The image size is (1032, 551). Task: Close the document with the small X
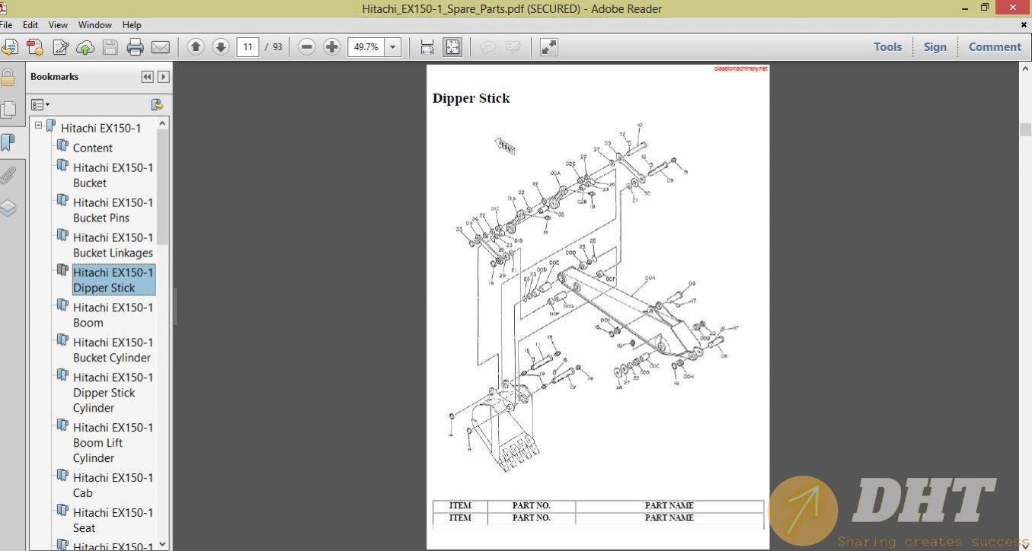click(1024, 25)
